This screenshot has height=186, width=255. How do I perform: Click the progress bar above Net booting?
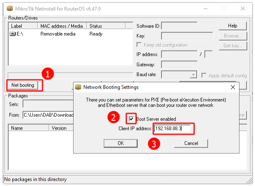click(70, 75)
